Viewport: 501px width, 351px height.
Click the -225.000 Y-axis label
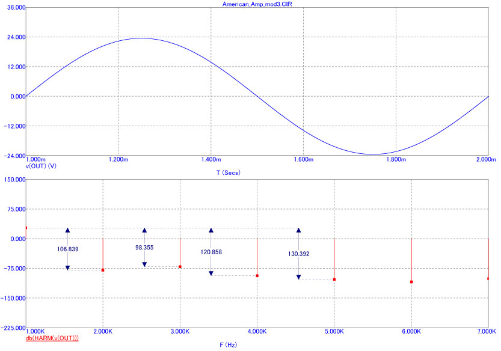click(13, 328)
